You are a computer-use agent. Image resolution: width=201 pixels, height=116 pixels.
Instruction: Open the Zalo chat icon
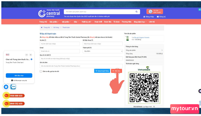(13, 86)
